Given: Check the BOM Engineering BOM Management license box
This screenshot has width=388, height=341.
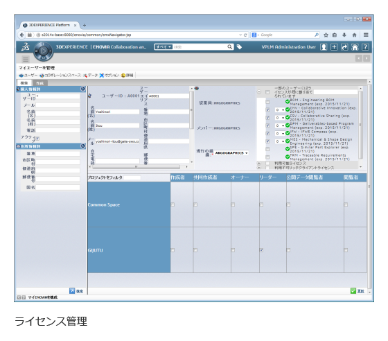Looking at the screenshot, I should (267, 102).
